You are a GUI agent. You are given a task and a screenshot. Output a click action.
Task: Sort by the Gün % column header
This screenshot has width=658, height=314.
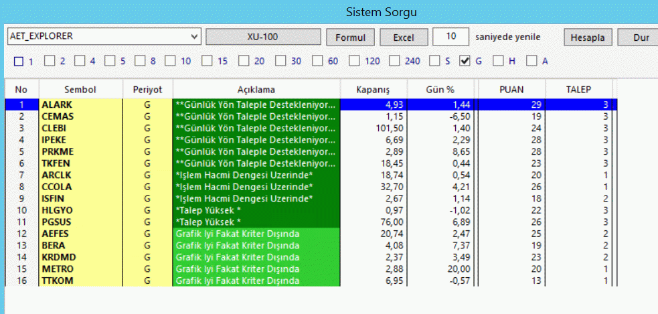pyautogui.click(x=440, y=90)
